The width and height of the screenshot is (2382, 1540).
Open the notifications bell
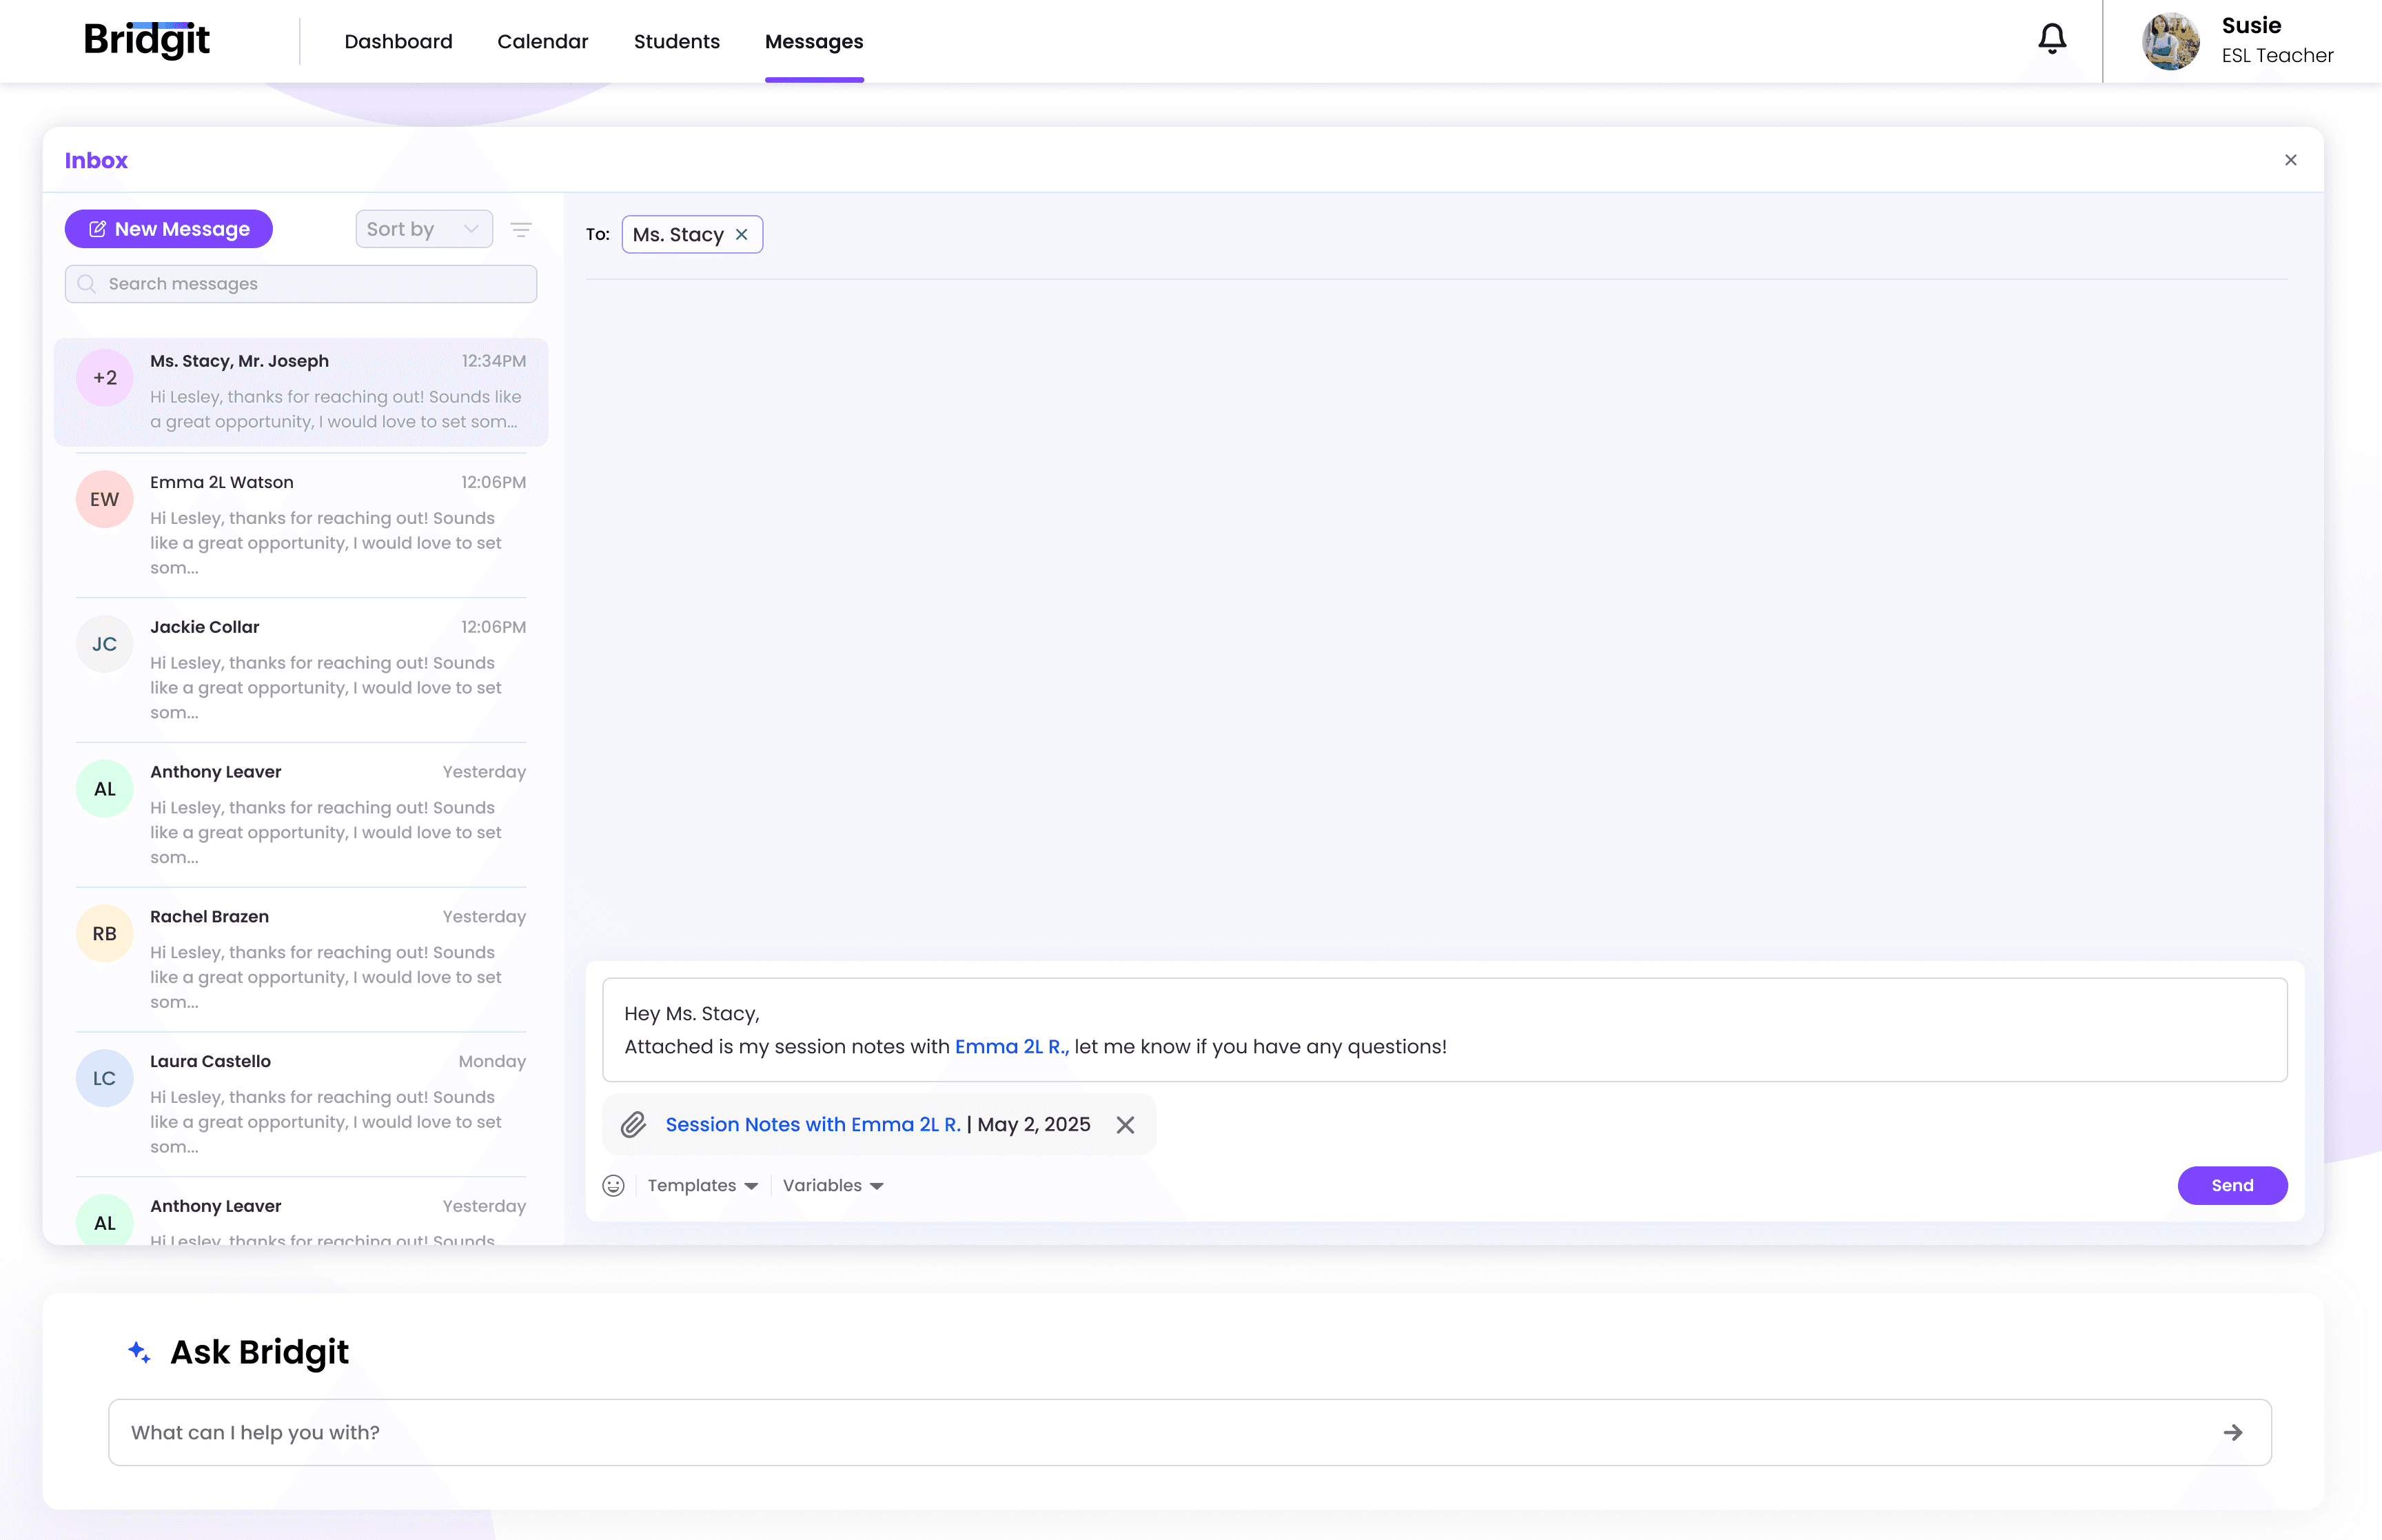tap(2051, 40)
